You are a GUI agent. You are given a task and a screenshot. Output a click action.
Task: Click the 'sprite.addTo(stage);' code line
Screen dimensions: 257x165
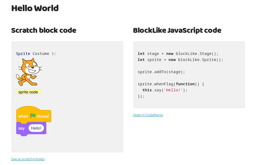[161, 72]
